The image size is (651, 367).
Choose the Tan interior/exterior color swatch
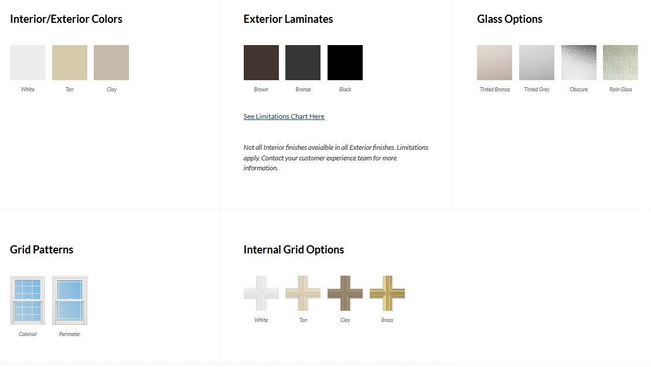(70, 63)
